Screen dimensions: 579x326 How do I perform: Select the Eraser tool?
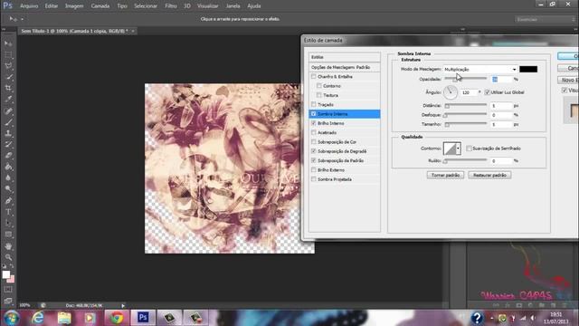coord(8,155)
